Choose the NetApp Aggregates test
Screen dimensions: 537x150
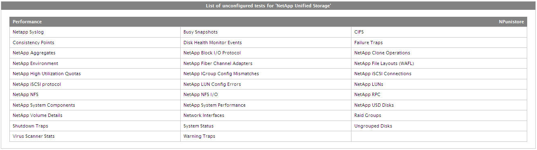click(34, 53)
